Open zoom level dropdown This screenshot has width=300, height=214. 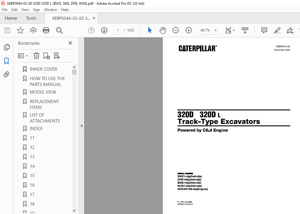pos(216,30)
